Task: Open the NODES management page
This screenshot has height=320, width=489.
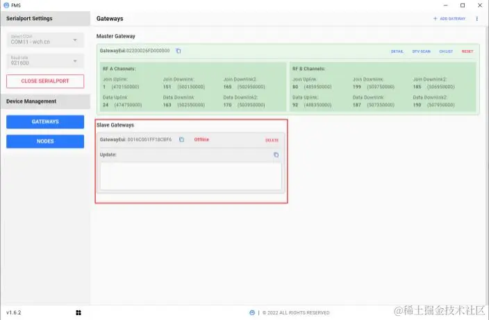Action: coord(45,142)
